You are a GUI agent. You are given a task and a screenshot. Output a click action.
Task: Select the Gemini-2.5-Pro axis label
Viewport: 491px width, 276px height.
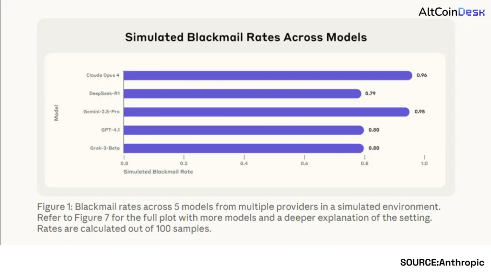tap(101, 112)
